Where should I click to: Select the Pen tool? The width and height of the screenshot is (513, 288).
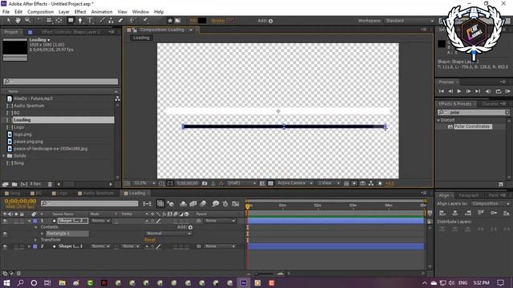point(80,21)
